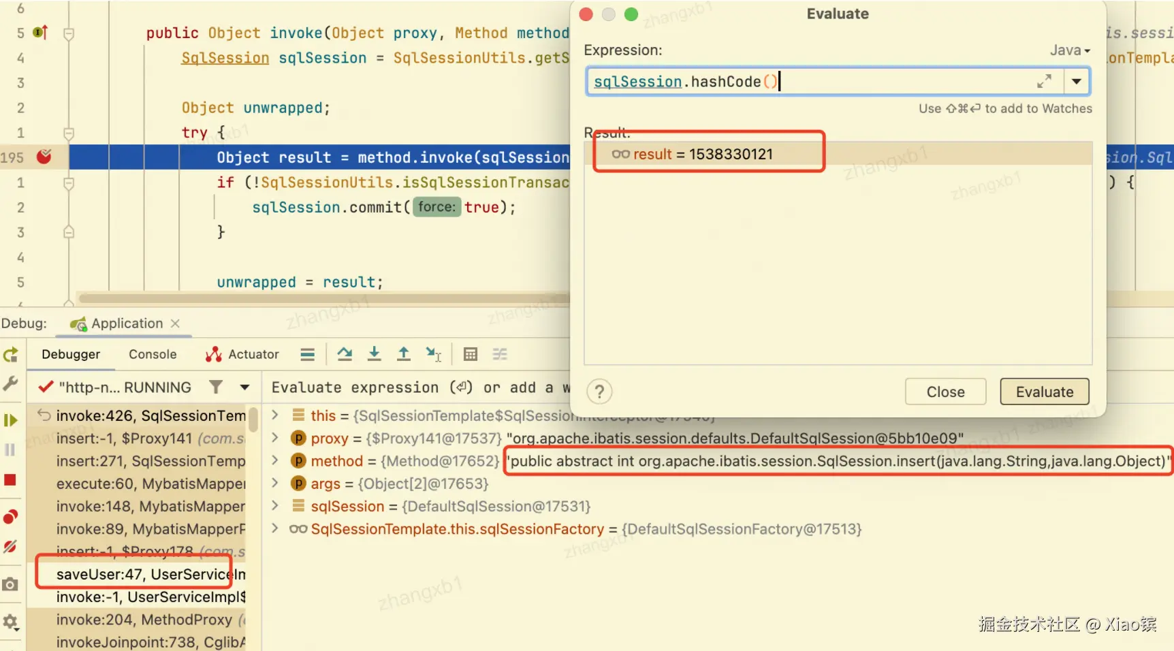
Task: Click the frames list vertical scrollbar
Action: [x=253, y=419]
